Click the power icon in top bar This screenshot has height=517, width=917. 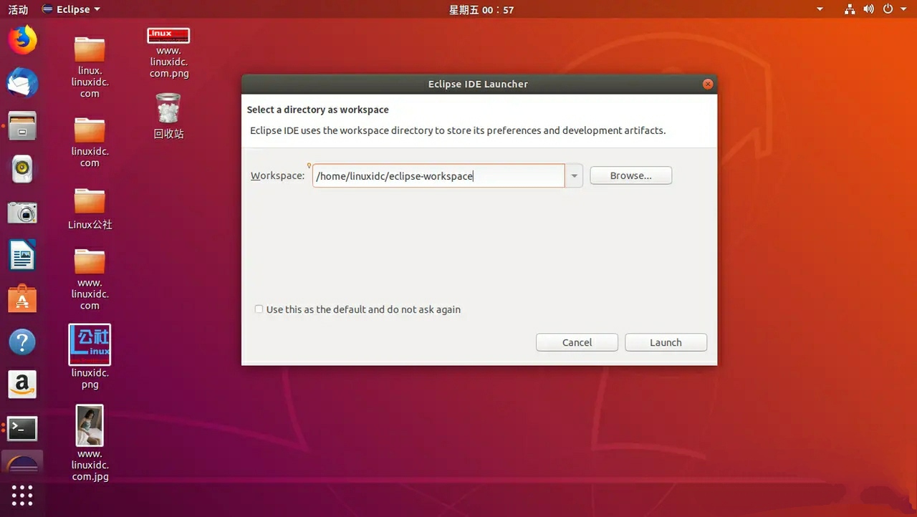click(x=888, y=9)
